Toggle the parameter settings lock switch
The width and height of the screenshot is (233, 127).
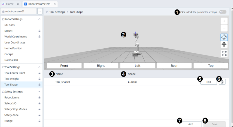point(223,12)
